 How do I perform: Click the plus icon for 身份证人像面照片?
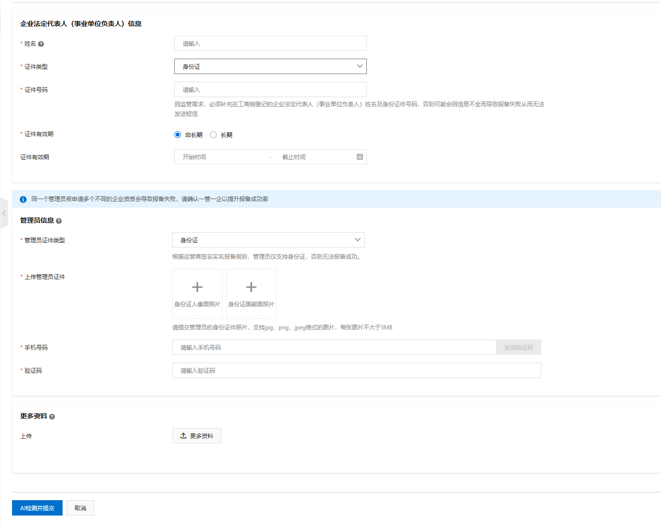[x=197, y=287]
